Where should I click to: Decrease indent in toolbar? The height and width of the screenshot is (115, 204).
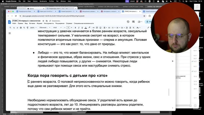(126, 28)
